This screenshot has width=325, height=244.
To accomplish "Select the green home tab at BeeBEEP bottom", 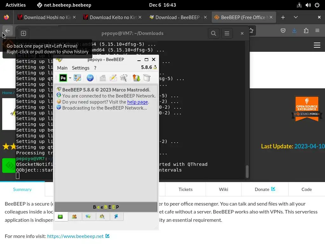I will (x=60, y=217).
